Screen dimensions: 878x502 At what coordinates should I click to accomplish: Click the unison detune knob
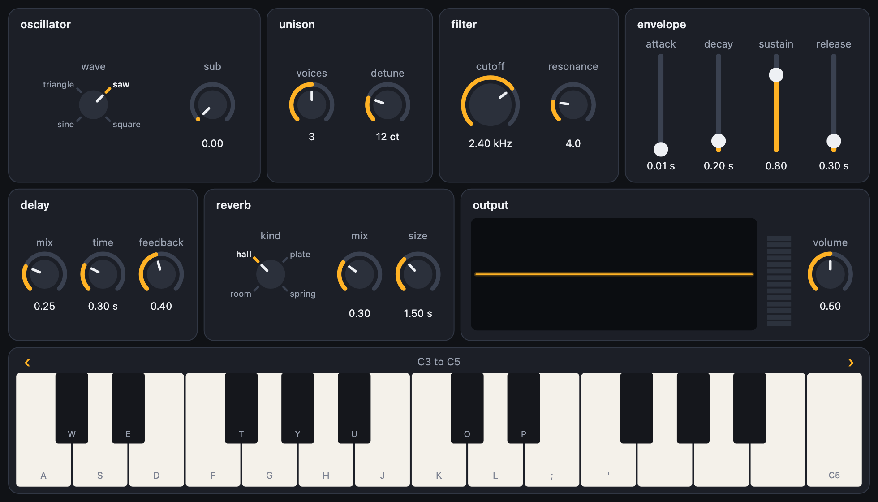[x=387, y=104]
